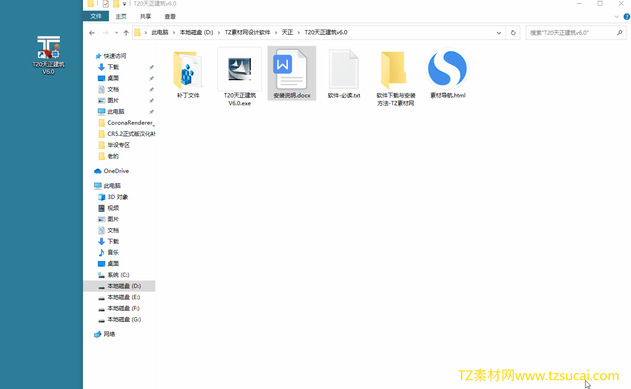Click the New Folder quick access icon

[116, 4]
